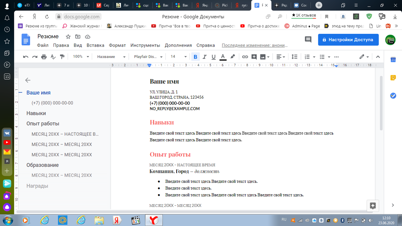Open Google Calendar side panel icon

[393, 60]
